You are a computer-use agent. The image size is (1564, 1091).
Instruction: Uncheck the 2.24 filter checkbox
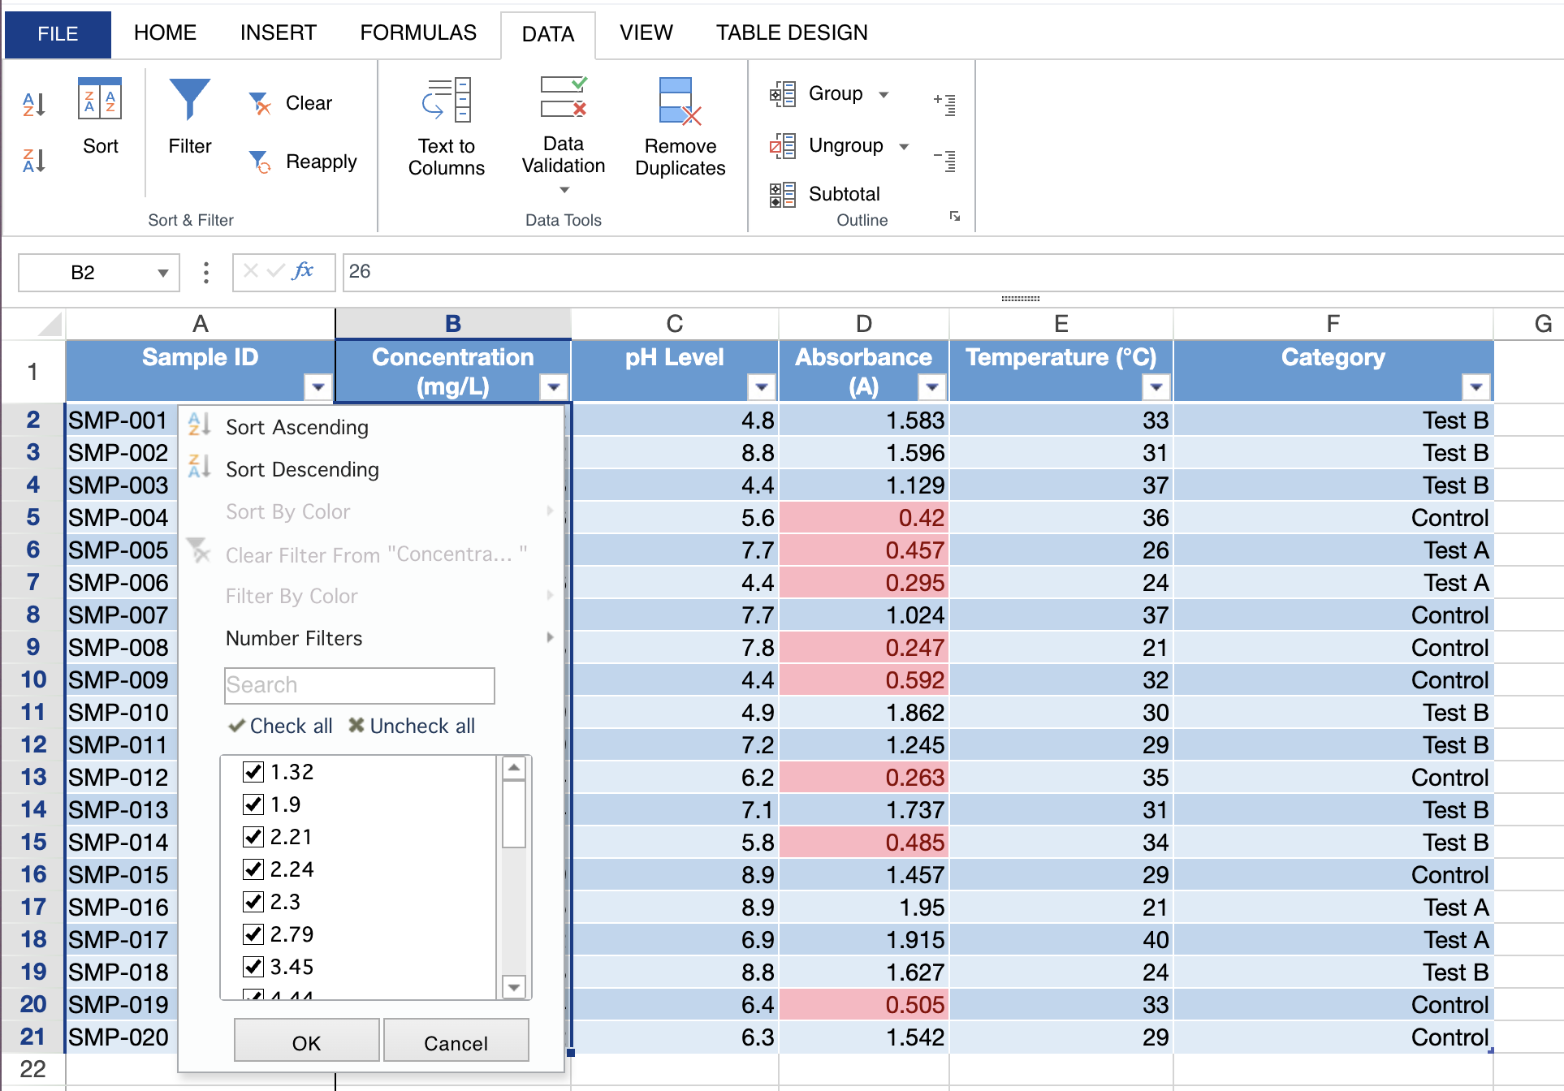tap(253, 869)
